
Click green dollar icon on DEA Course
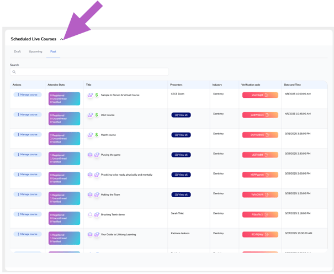click(97, 115)
